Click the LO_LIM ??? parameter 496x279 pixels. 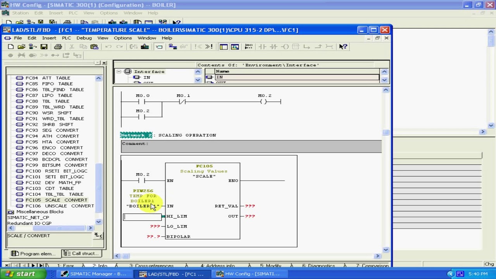click(x=155, y=226)
